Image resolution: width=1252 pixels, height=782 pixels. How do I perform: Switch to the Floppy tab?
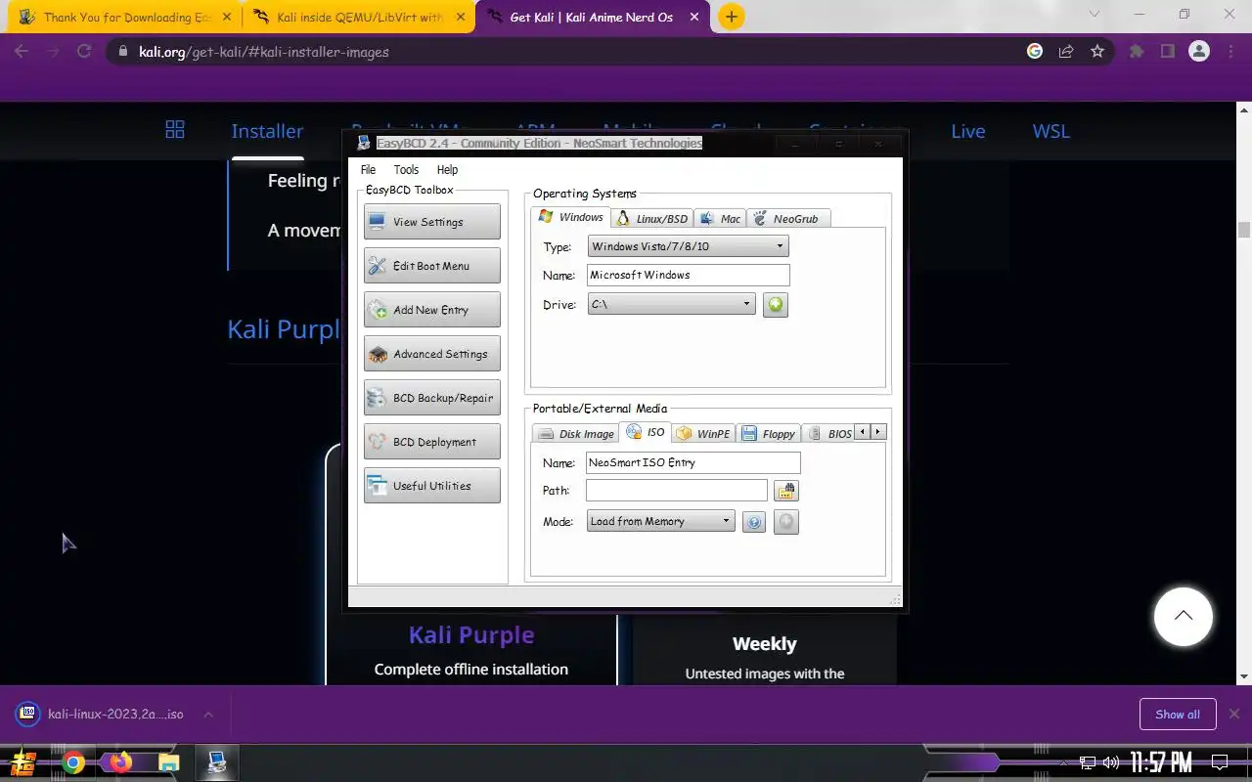click(769, 433)
